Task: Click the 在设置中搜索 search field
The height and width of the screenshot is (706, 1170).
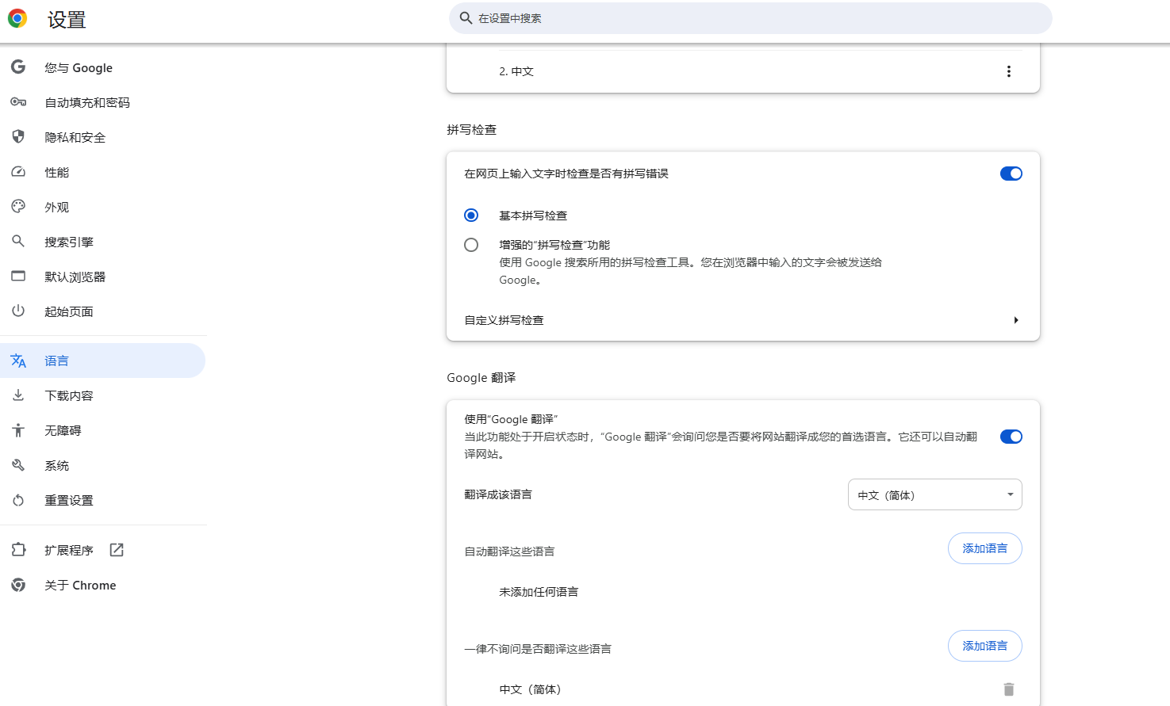Action: point(750,18)
